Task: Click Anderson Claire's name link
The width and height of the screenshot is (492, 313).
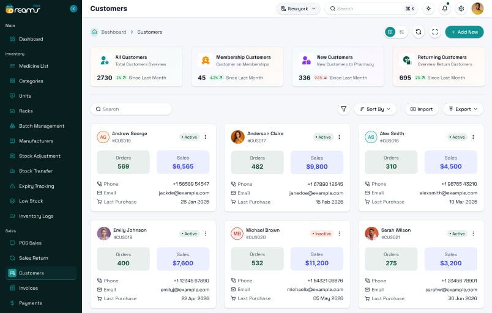Action: coord(265,133)
